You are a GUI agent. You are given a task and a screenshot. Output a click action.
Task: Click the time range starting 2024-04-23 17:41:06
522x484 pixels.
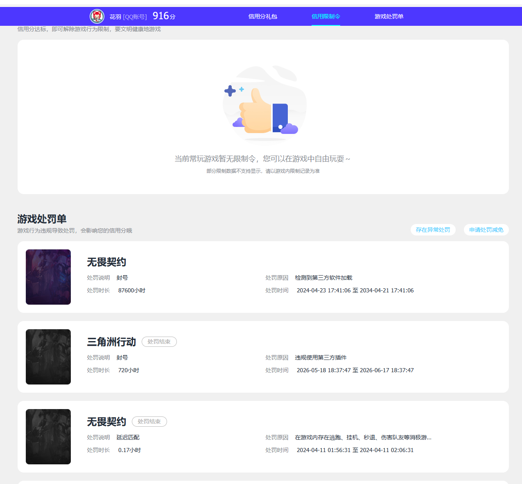355,290
